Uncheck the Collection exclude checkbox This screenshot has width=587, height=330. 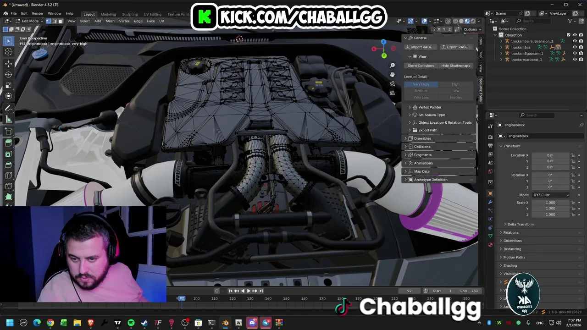(x=569, y=35)
